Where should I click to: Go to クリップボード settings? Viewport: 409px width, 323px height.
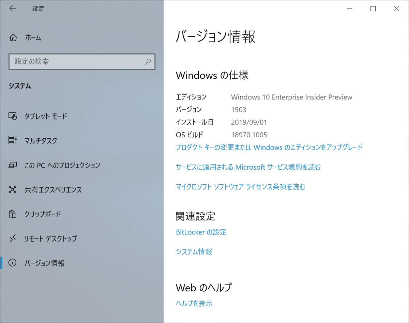pyautogui.click(x=82, y=214)
